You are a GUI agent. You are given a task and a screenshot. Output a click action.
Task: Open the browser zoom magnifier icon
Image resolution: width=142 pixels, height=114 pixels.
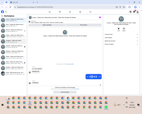[120, 7]
